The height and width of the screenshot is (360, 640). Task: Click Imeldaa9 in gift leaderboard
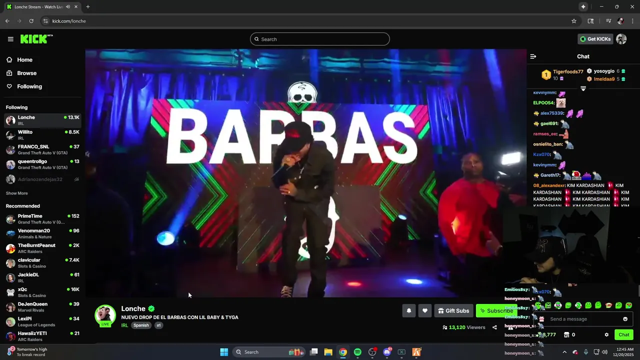click(x=604, y=79)
